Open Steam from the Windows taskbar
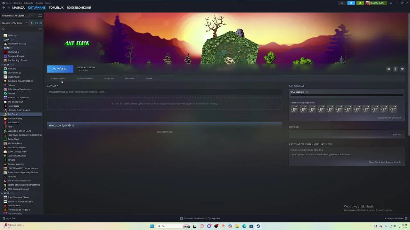 [x=258, y=226]
